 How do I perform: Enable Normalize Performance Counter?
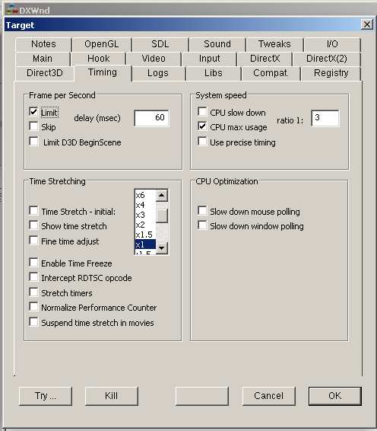[33, 306]
